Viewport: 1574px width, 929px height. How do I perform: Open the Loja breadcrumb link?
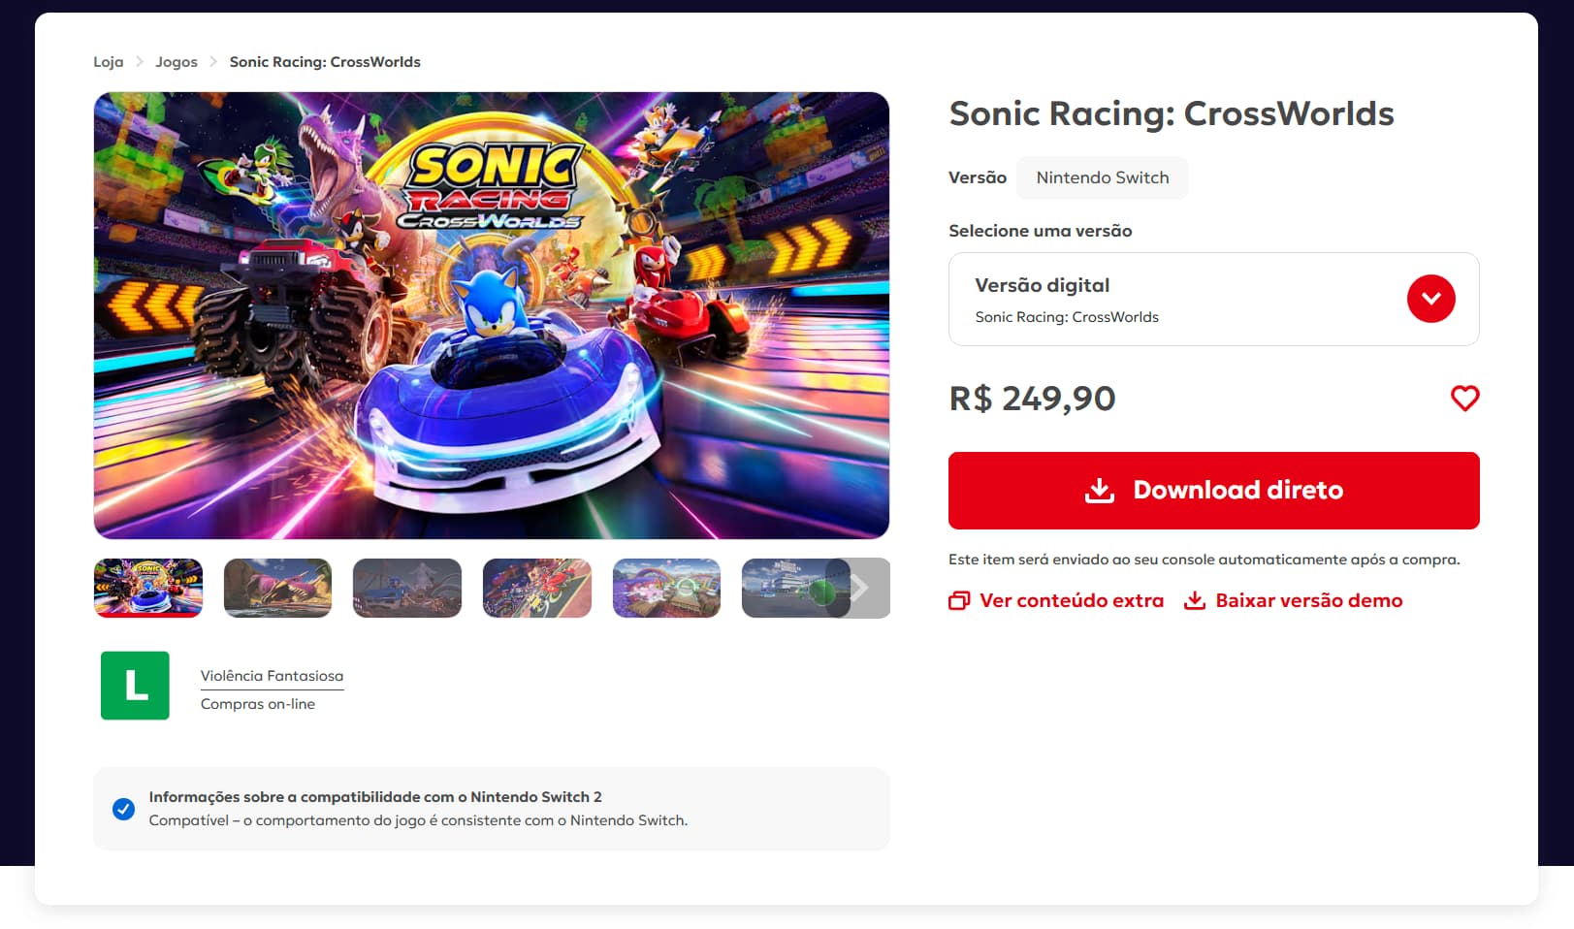pyautogui.click(x=108, y=61)
